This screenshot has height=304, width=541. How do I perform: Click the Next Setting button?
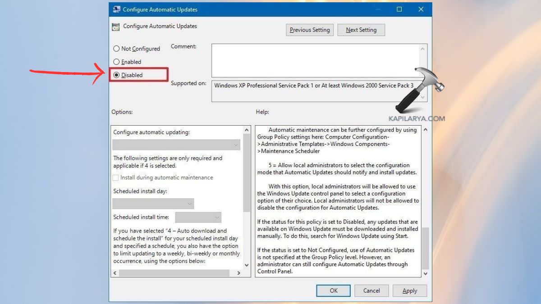[x=361, y=30]
